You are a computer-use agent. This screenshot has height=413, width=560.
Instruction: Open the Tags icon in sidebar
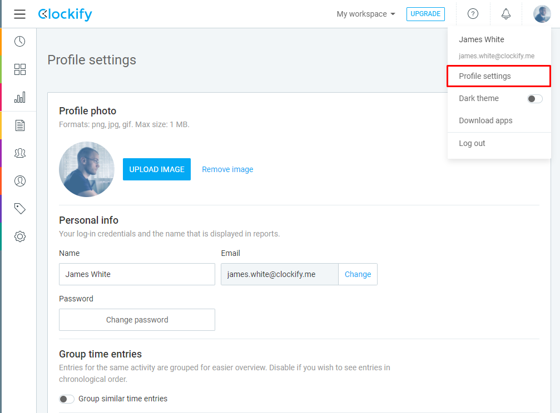[19, 209]
